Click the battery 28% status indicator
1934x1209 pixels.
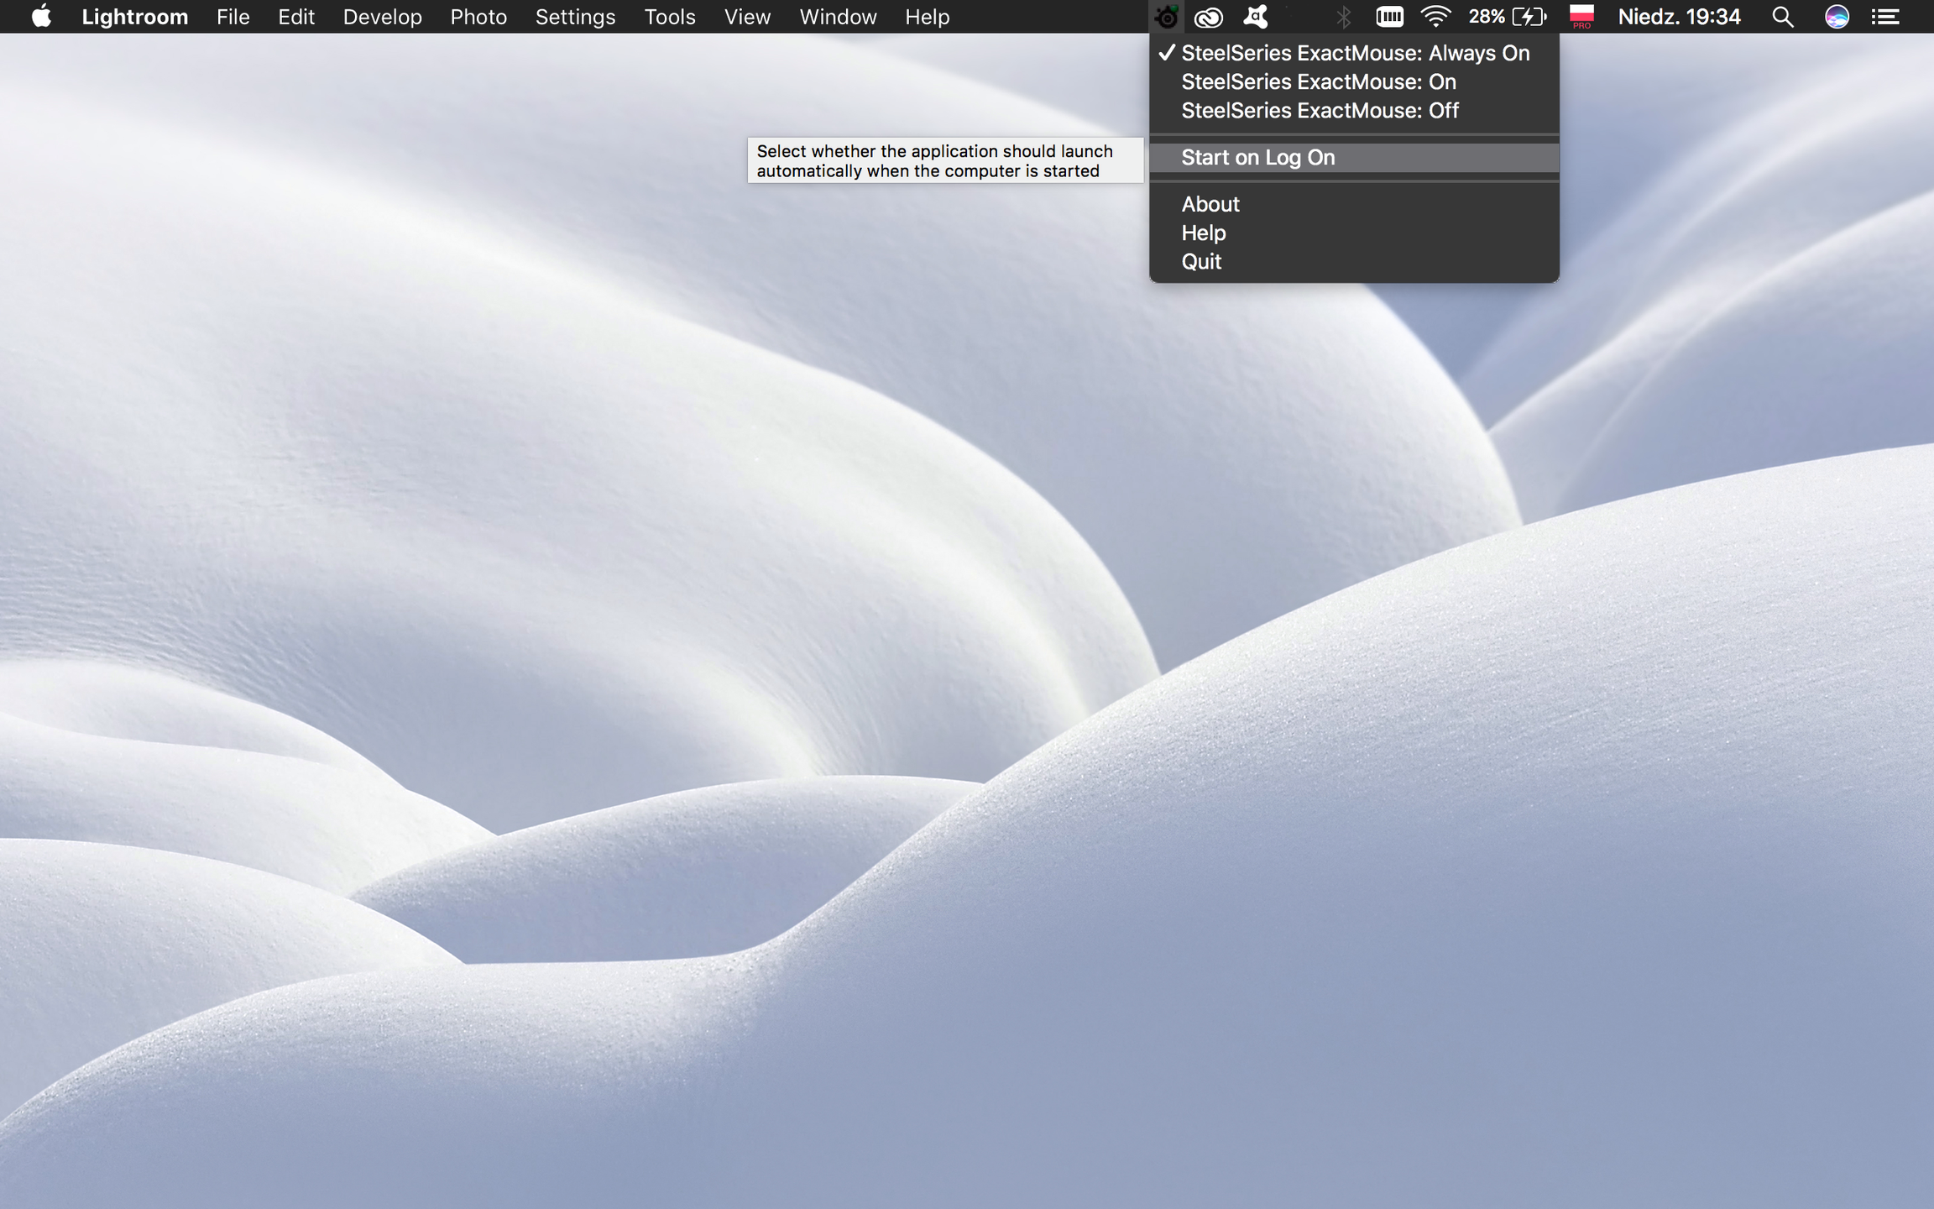[x=1508, y=17]
